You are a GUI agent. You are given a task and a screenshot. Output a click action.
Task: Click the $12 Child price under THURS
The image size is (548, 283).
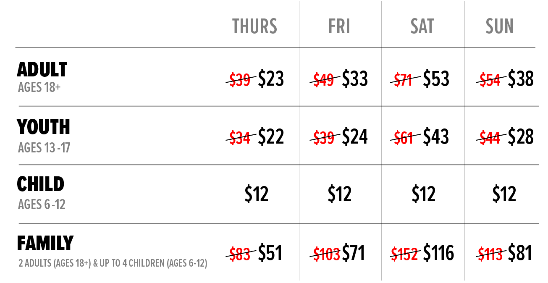coord(256,194)
